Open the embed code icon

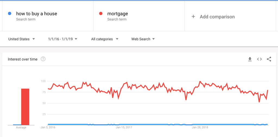[x=259, y=59]
